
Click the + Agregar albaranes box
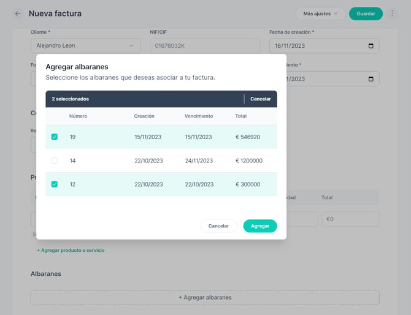[x=205, y=297]
